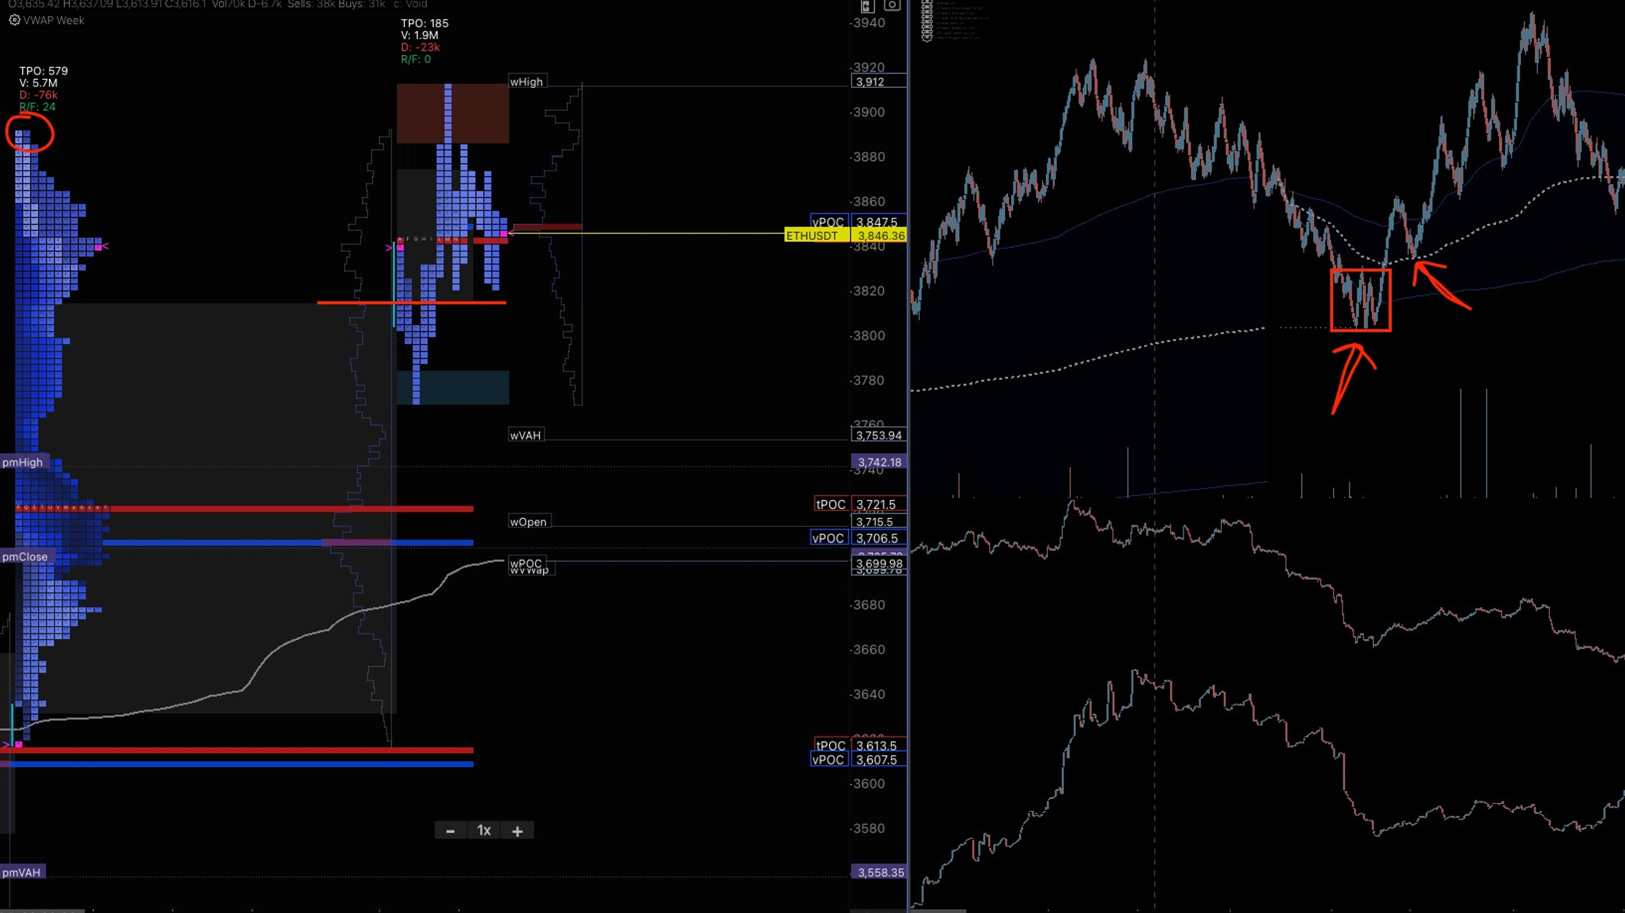Click the TPO: 185 profile stats
Image resolution: width=1625 pixels, height=913 pixels.
pos(425,41)
